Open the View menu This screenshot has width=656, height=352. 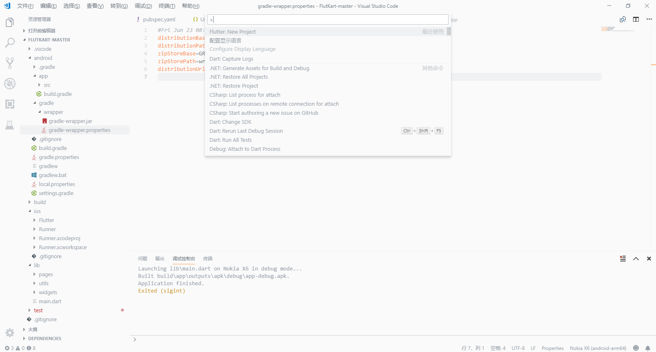pyautogui.click(x=95, y=6)
